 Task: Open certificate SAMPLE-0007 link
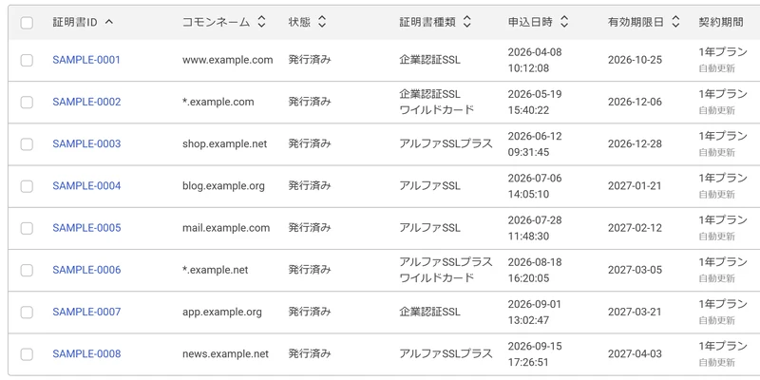click(x=86, y=312)
